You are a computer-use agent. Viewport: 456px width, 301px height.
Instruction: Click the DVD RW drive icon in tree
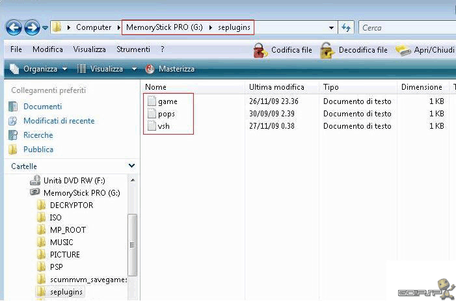click(35, 180)
